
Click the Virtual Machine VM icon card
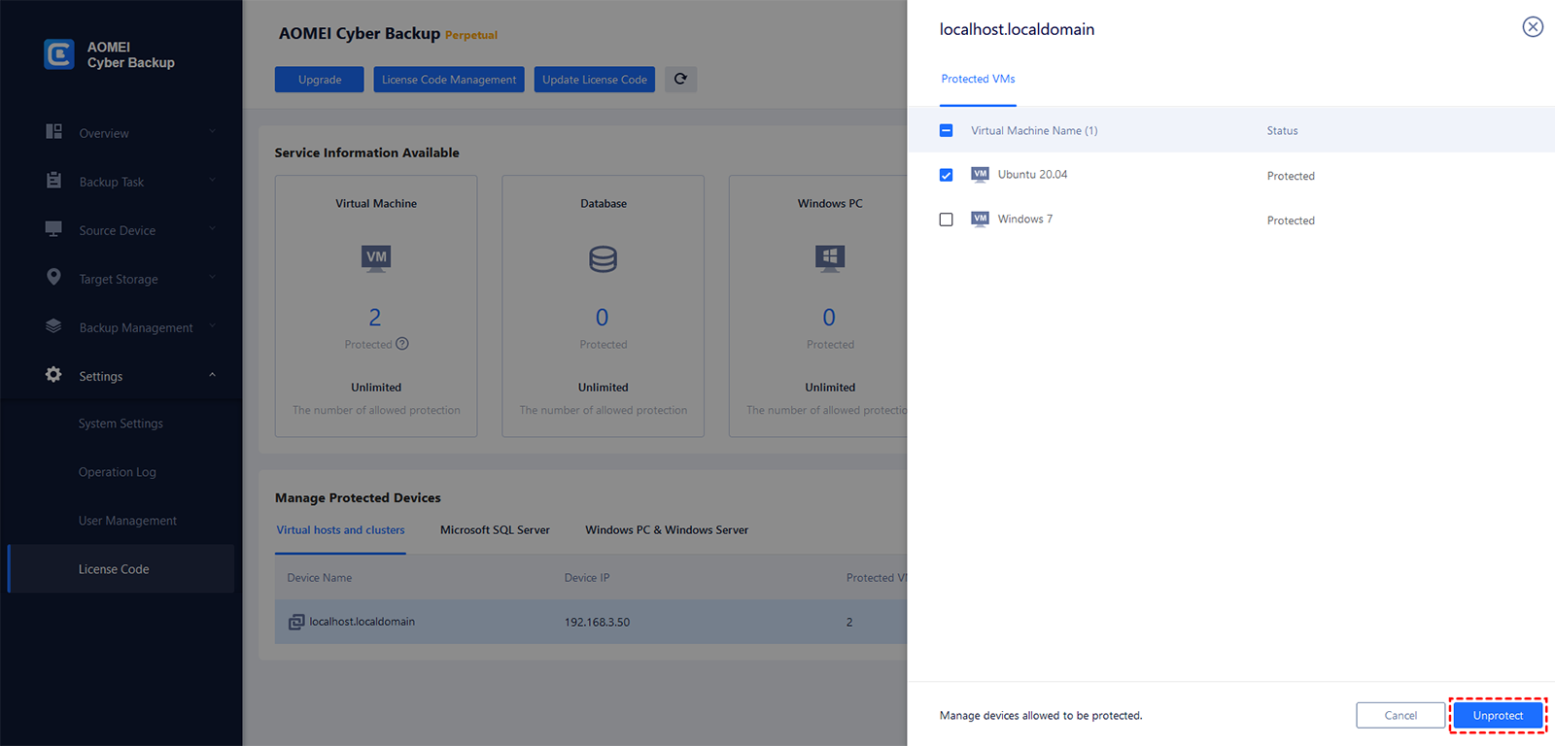(376, 258)
